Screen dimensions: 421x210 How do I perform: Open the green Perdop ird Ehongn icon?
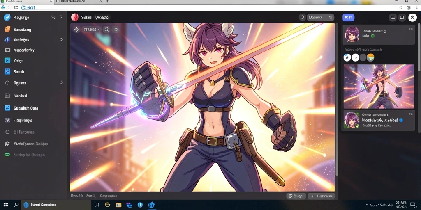(7, 155)
